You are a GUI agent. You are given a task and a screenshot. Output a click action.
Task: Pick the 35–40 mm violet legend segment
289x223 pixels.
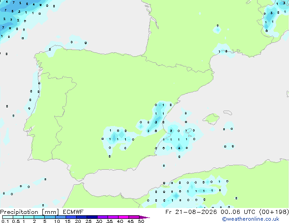113,217
